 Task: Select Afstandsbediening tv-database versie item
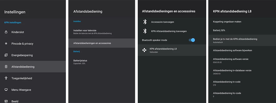click(242, 72)
